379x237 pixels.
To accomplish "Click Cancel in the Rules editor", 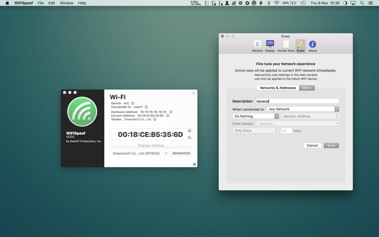I will click(x=312, y=146).
